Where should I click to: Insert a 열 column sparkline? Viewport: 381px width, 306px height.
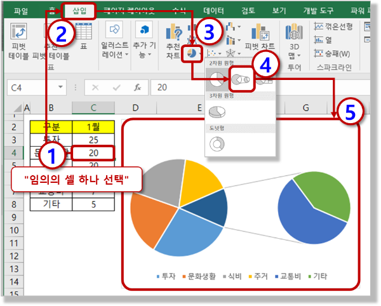(x=323, y=40)
